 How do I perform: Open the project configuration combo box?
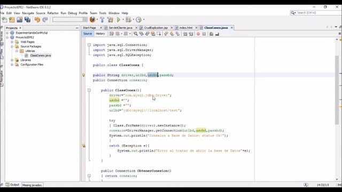70,20
